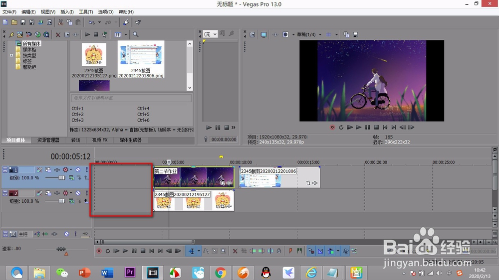Click the yellow timeline marker on the ruler

tap(221, 156)
